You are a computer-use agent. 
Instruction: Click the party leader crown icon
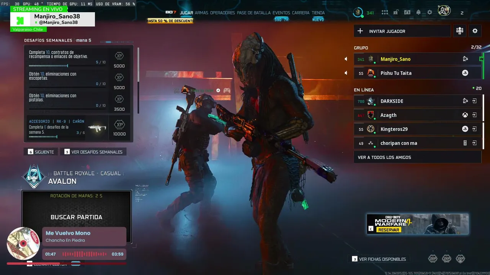[x=482, y=58]
